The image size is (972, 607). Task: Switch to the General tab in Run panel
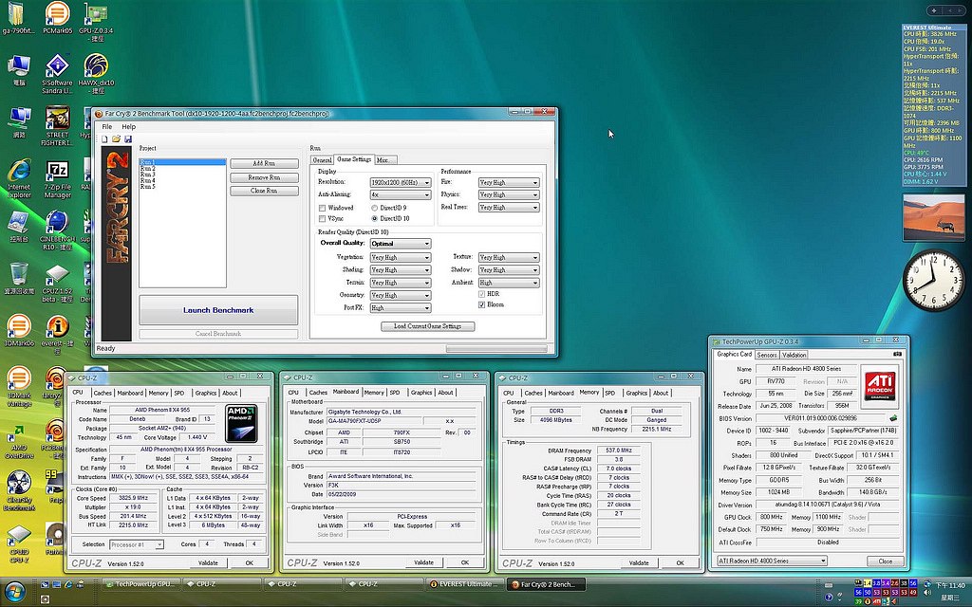pyautogui.click(x=323, y=159)
